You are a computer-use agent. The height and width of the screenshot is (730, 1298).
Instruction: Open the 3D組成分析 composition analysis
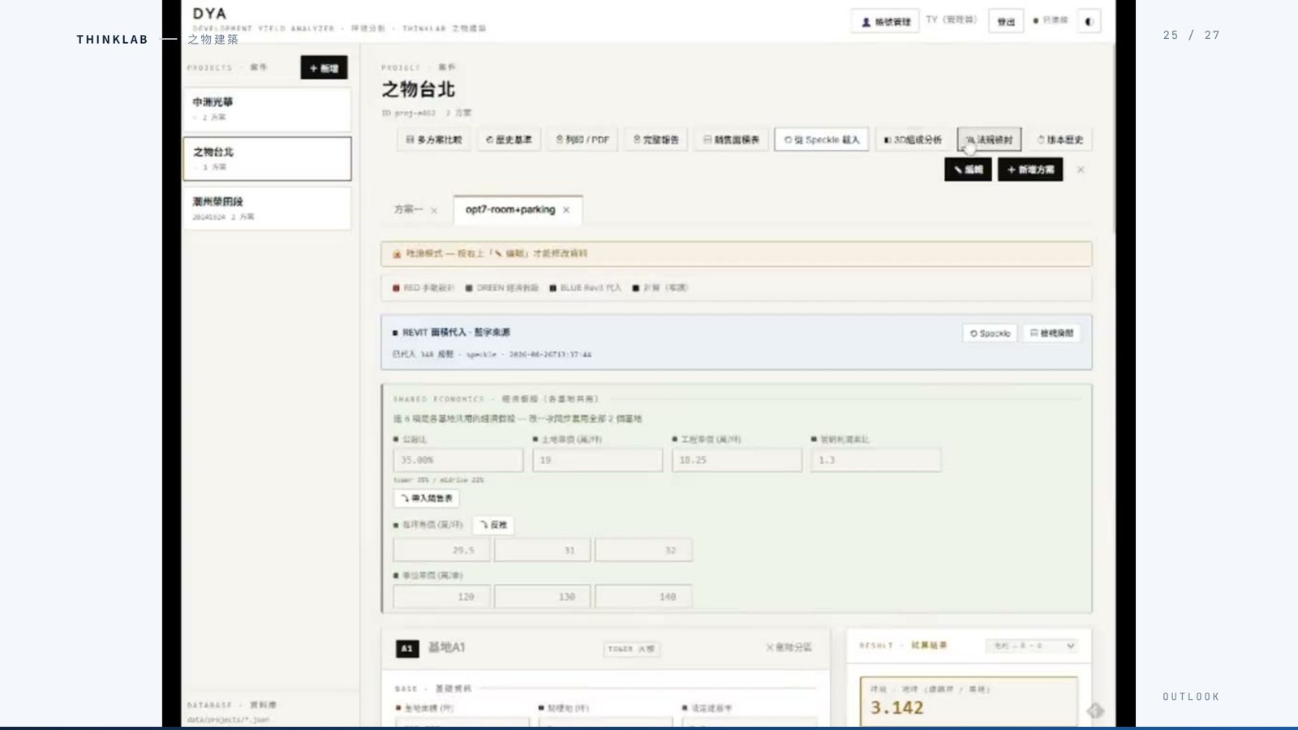pyautogui.click(x=913, y=140)
